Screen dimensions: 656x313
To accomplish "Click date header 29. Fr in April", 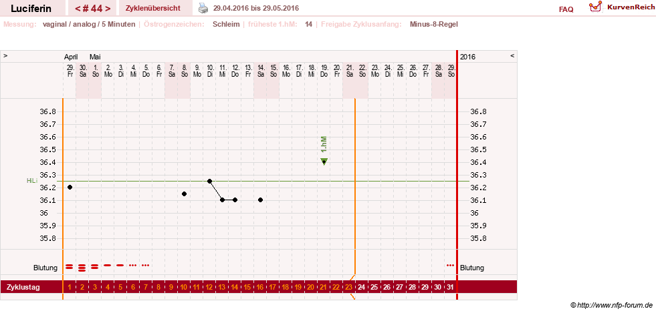I will tap(70, 70).
